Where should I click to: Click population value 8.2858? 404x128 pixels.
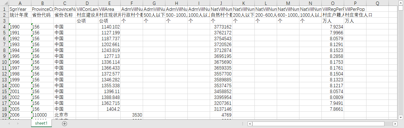click(x=333, y=56)
